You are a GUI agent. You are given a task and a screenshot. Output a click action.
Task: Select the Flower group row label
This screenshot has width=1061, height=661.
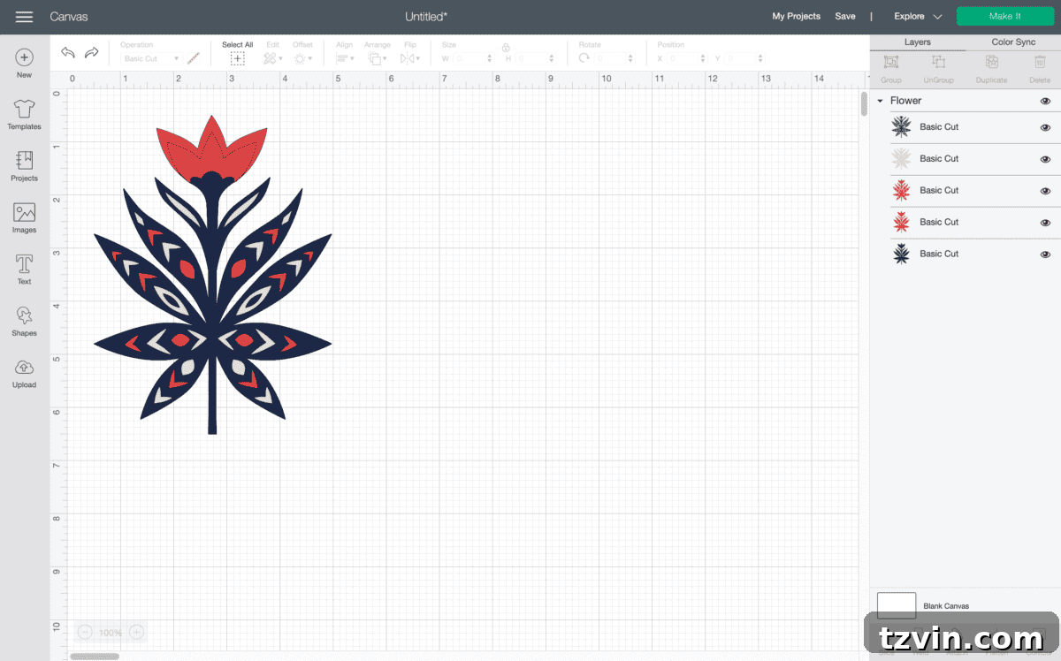point(905,101)
